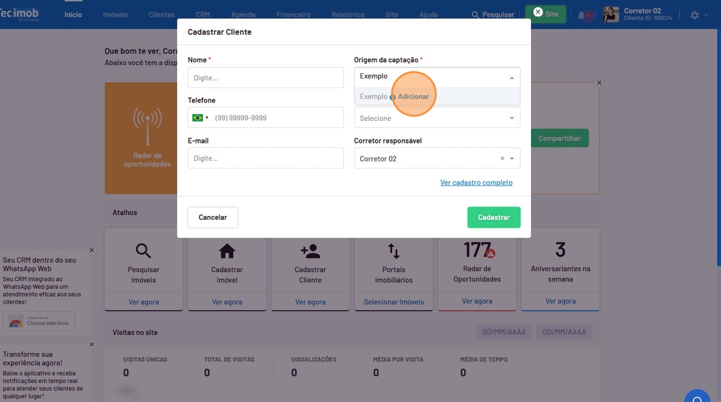
Task: Click the Cadastrar Imóvel house icon
Action: [x=227, y=251]
